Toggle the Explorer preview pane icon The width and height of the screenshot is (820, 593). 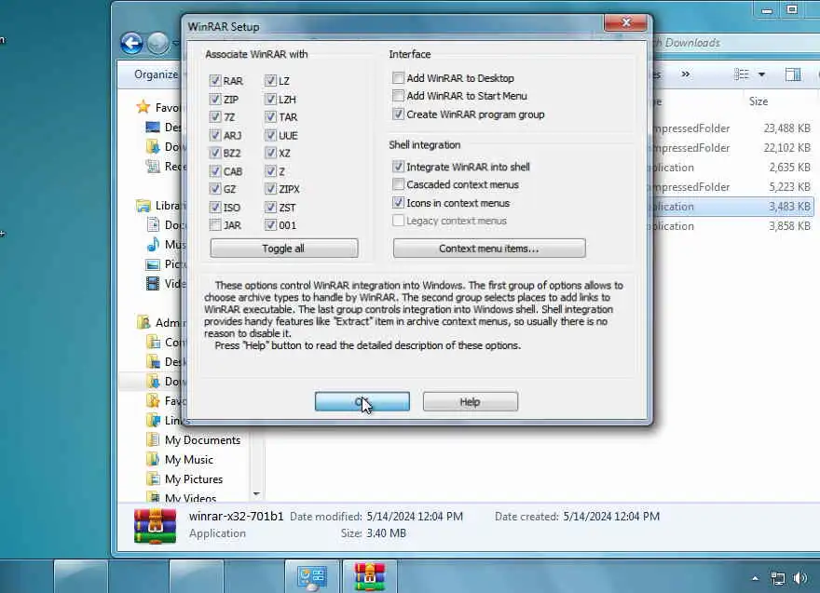click(x=793, y=74)
